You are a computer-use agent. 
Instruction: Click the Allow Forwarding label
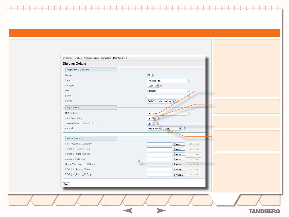pyautogui.click(x=74, y=118)
